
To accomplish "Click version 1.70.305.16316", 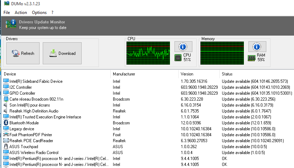I will pyautogui.click(x=194, y=81).
